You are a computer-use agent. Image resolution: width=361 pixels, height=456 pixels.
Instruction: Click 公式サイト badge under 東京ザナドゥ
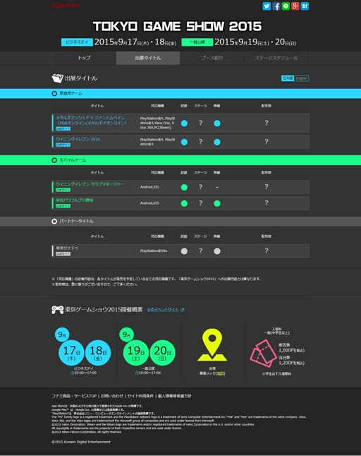click(x=63, y=254)
